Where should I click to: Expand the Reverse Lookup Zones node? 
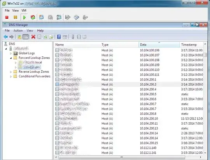pos(11,72)
